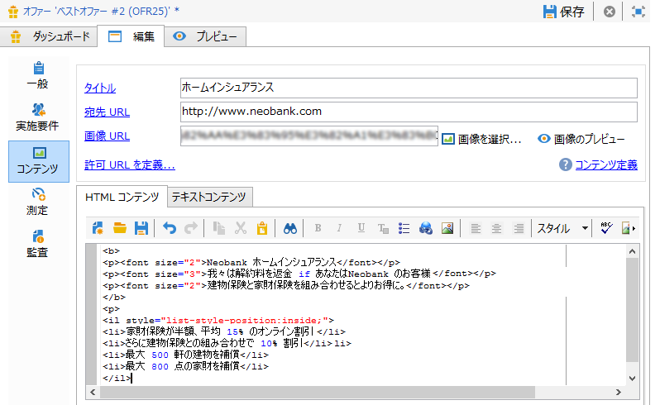Click 画像を選択... button
The height and width of the screenshot is (405, 660).
pyautogui.click(x=482, y=139)
